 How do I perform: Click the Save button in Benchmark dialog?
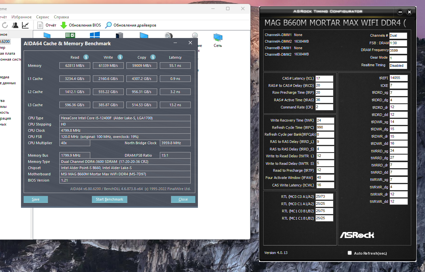(x=36, y=199)
